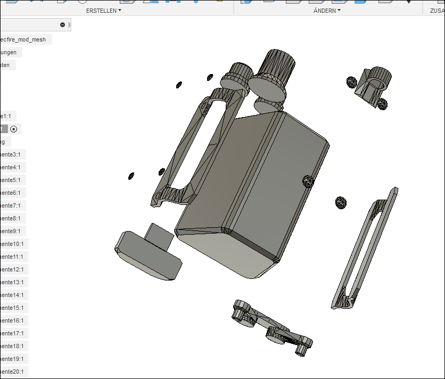Select Komponente12:1 in the browser tree
The height and width of the screenshot is (379, 445).
point(12,269)
